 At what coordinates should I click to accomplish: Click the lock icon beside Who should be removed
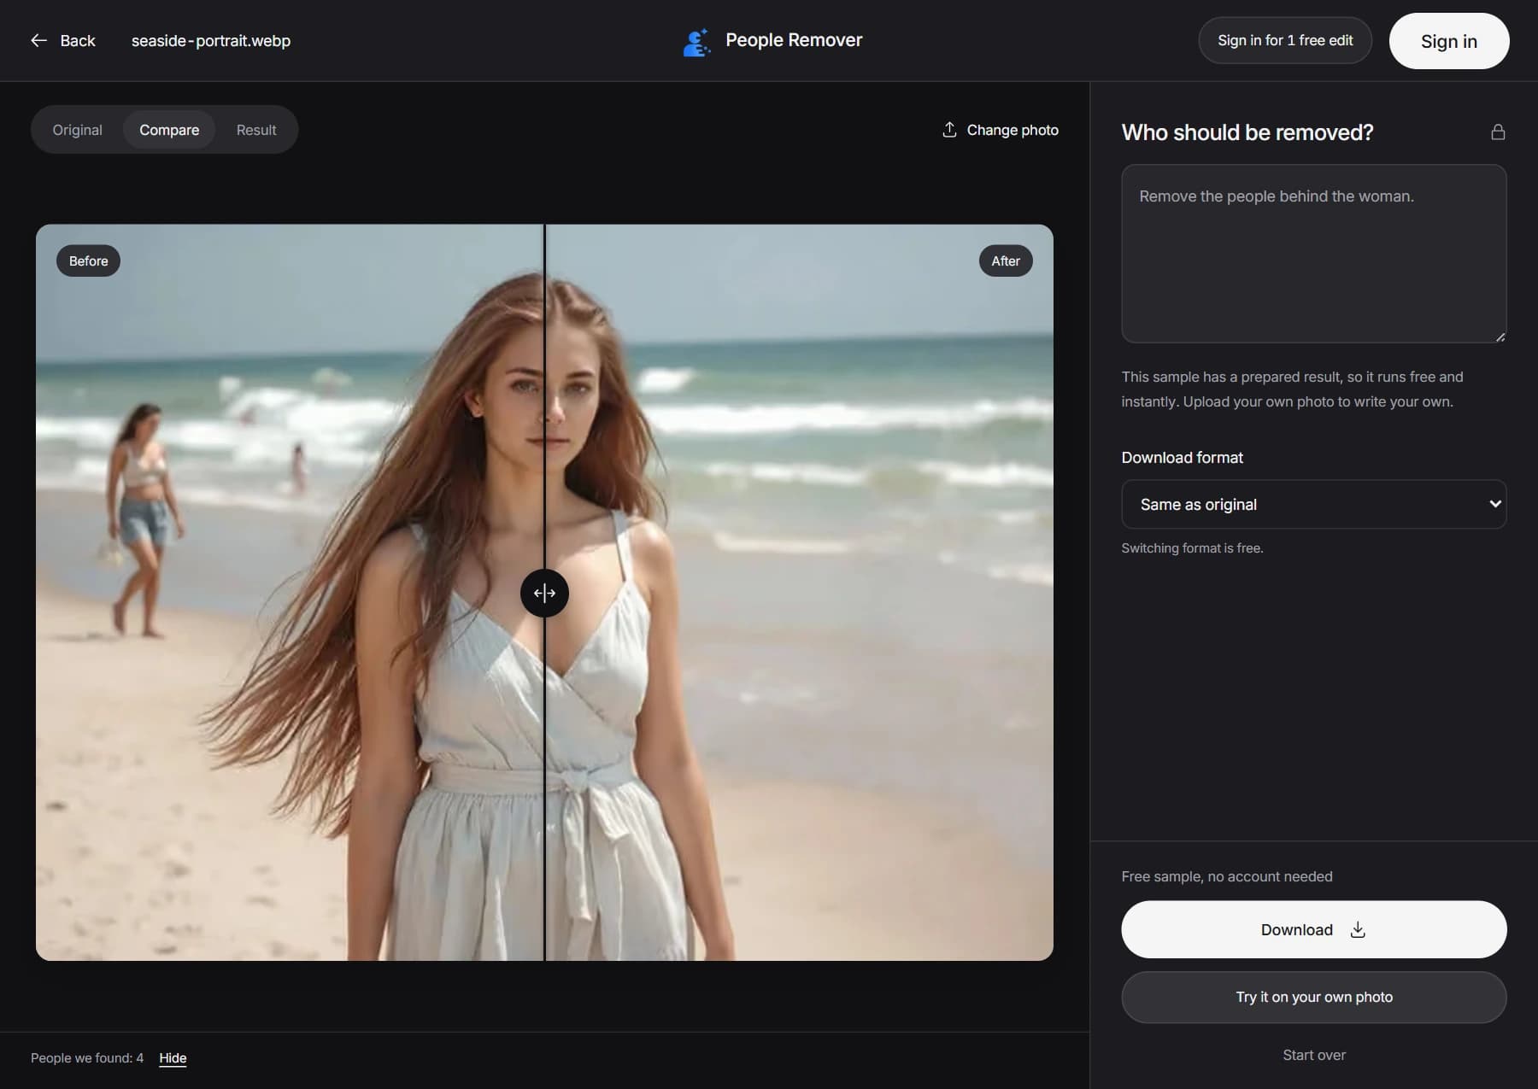click(x=1497, y=132)
